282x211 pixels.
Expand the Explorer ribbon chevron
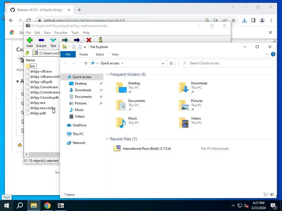pyautogui.click(x=267, y=54)
